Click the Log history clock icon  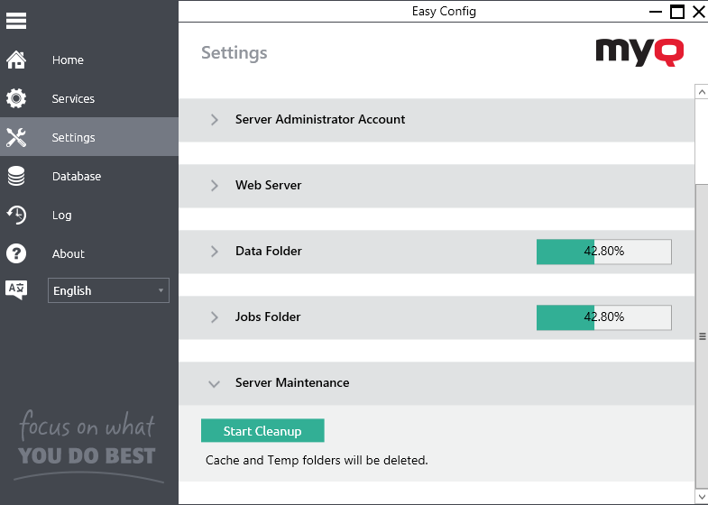[x=16, y=216]
